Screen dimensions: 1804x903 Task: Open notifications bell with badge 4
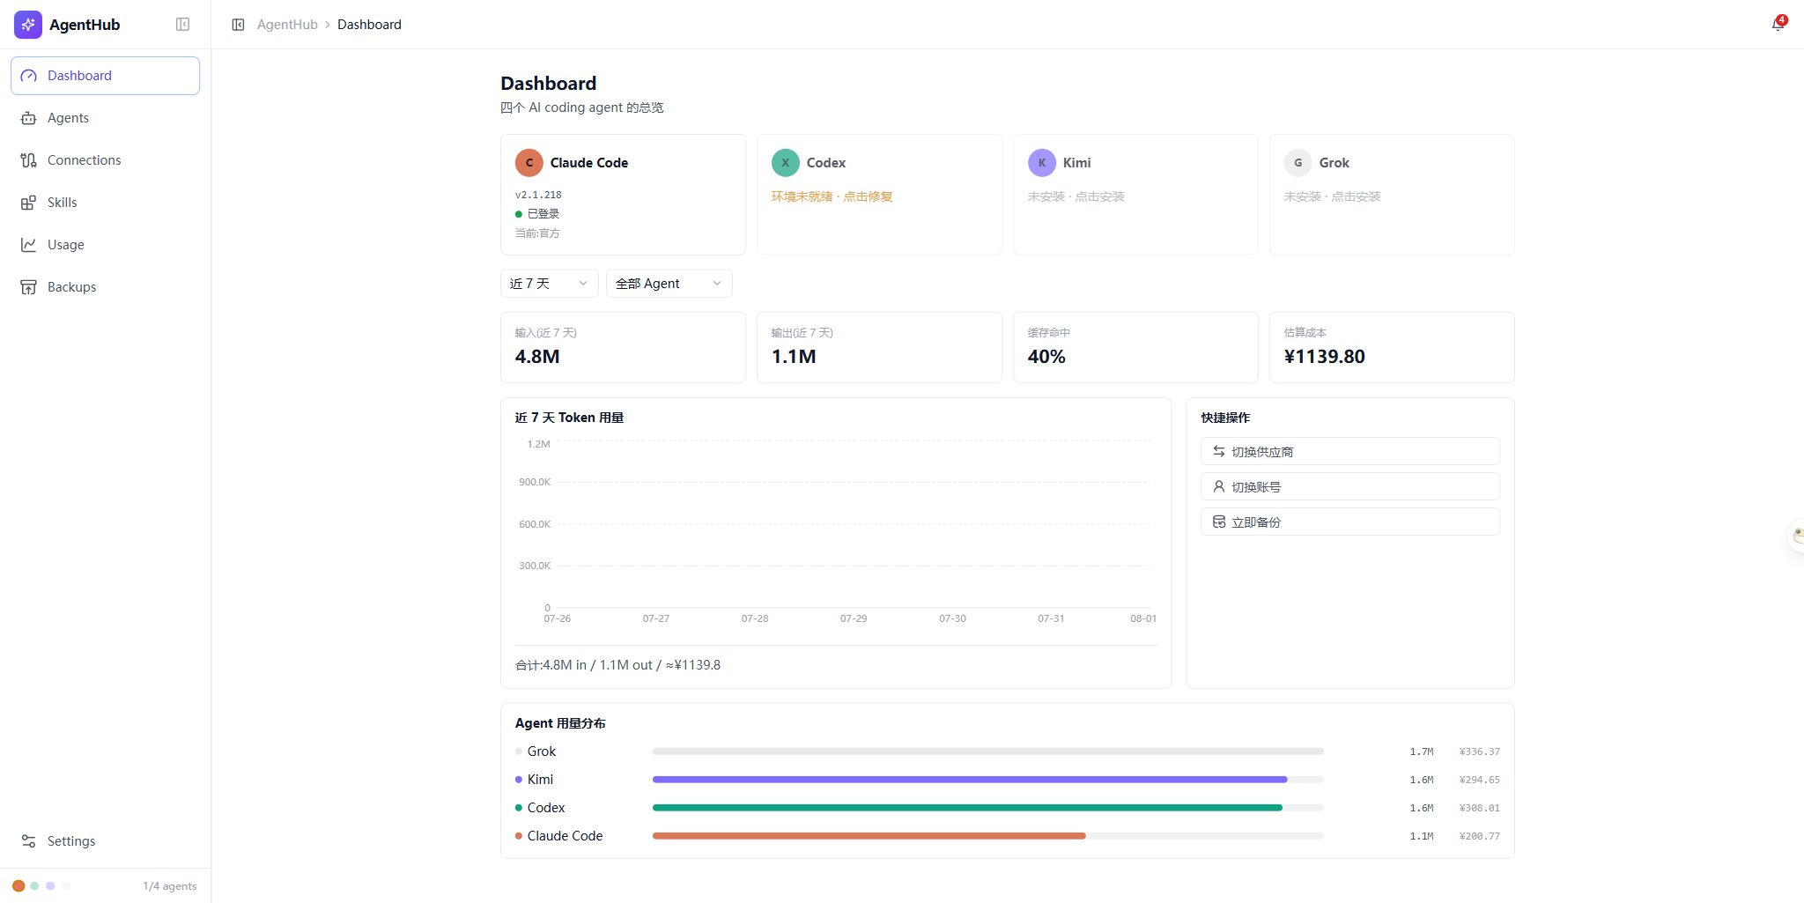coord(1778,24)
